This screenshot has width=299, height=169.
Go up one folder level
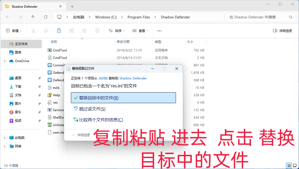point(33,17)
